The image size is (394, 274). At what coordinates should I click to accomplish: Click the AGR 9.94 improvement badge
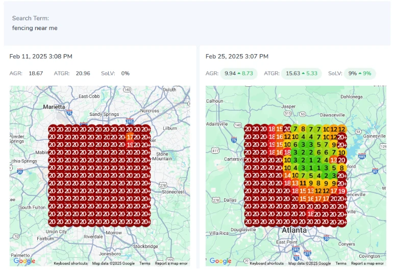pyautogui.click(x=239, y=73)
